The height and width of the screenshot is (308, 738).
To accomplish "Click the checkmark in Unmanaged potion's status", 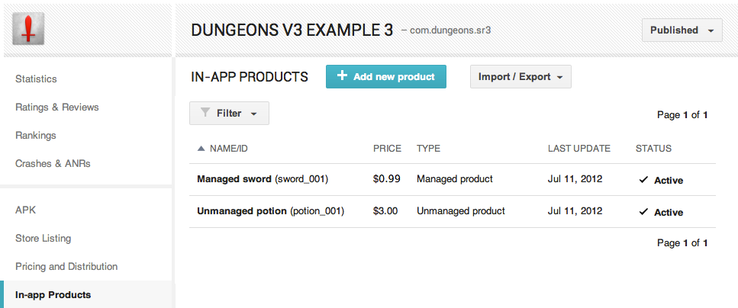I will tap(643, 212).
